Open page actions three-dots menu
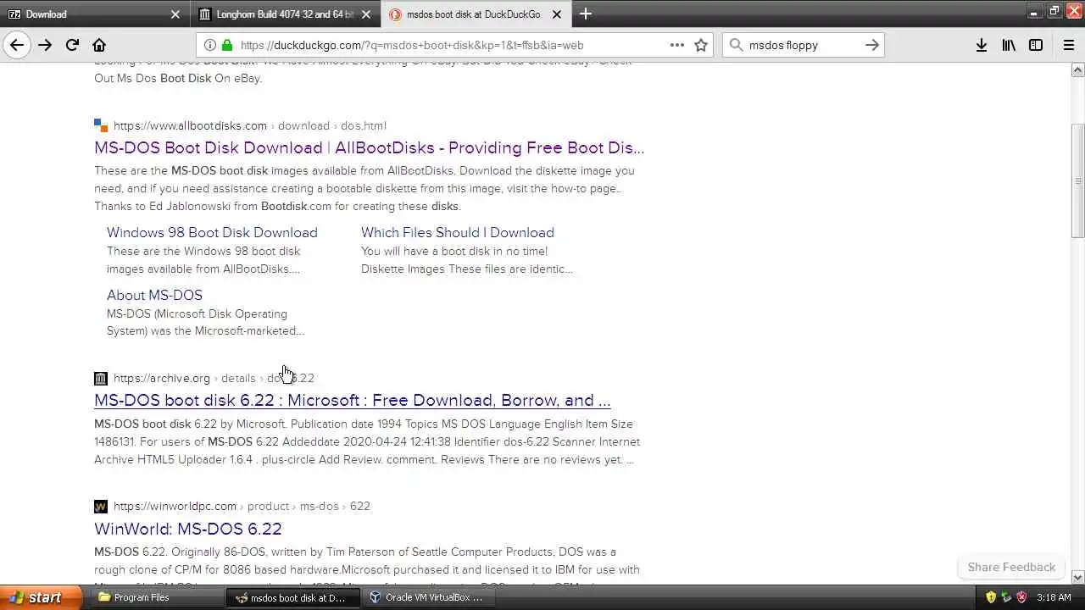This screenshot has width=1085, height=610. tap(676, 45)
